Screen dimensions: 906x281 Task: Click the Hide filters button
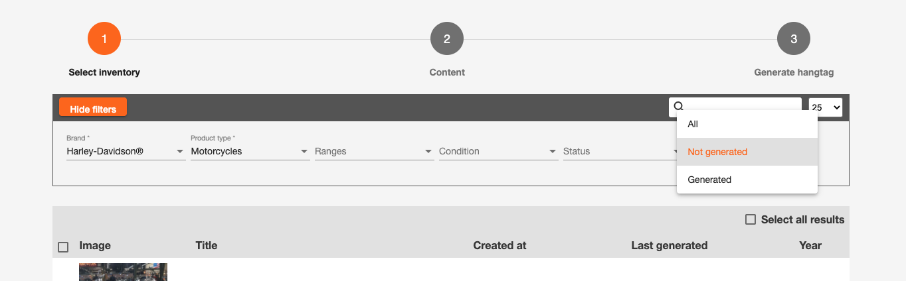point(93,109)
